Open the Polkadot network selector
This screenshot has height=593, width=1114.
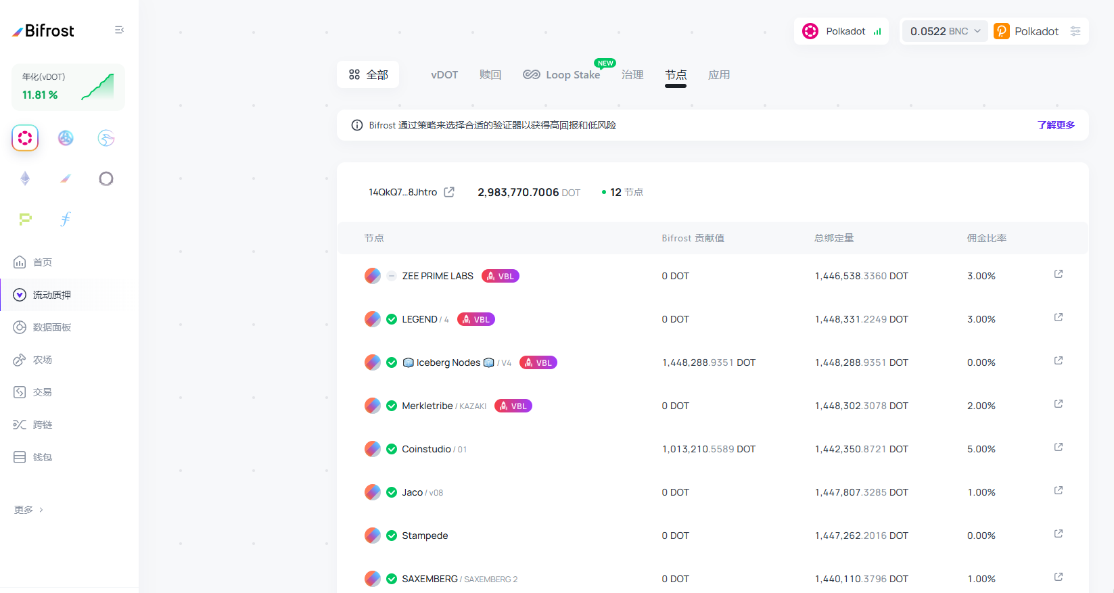click(x=841, y=31)
